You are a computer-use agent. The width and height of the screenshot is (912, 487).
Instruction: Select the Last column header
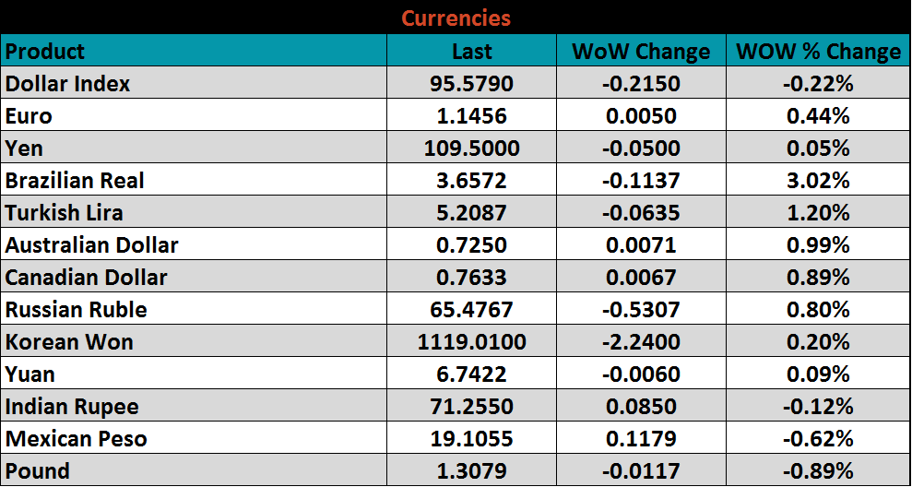tap(471, 51)
